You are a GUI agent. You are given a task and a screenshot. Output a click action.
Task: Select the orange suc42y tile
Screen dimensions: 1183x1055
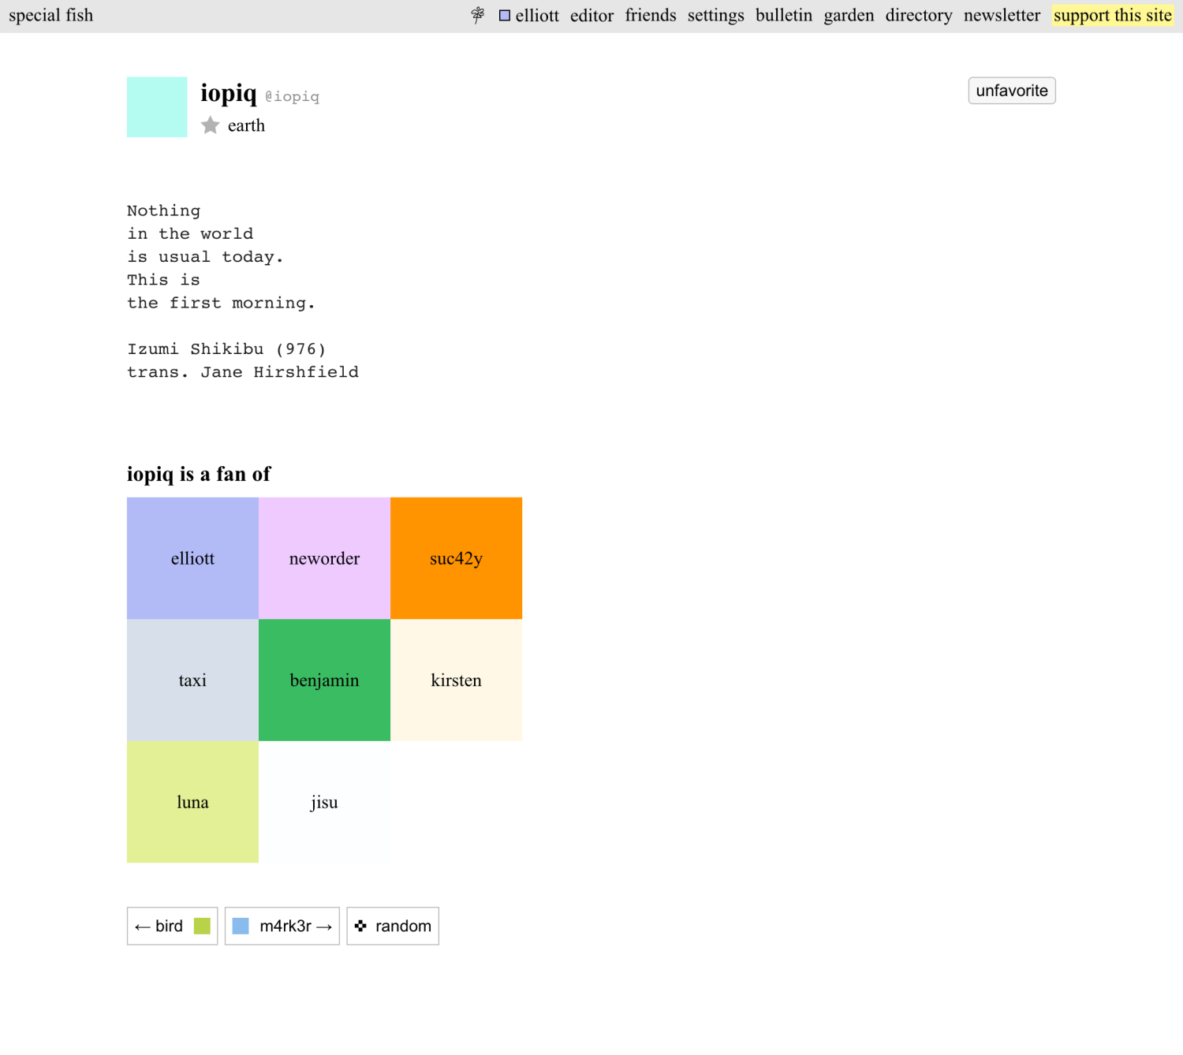pos(456,558)
